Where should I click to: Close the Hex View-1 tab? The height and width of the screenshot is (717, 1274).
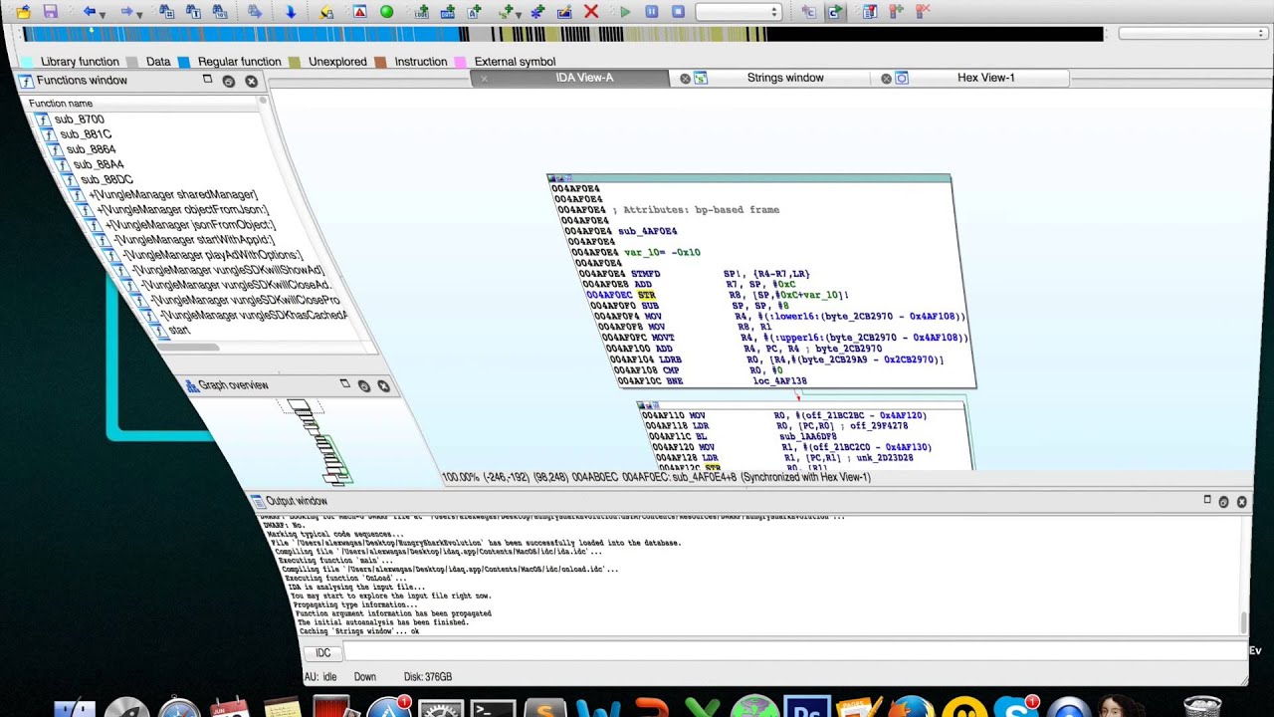pos(886,79)
